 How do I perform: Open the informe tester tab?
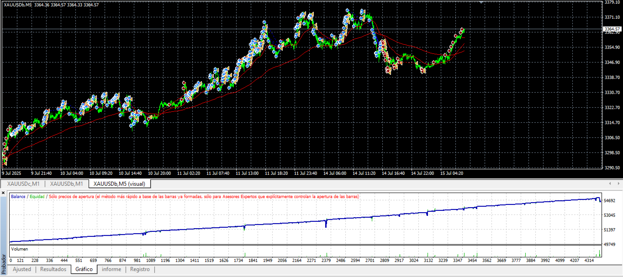(111, 269)
